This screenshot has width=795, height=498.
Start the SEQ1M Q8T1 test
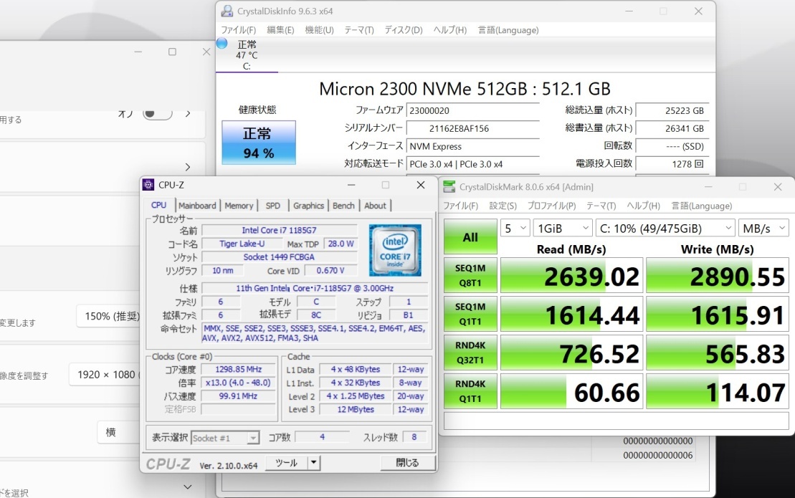pyautogui.click(x=470, y=276)
